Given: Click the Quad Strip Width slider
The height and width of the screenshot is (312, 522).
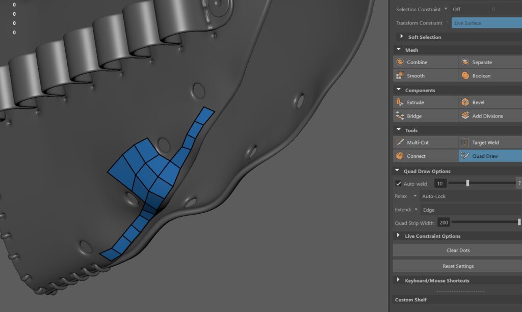Looking at the screenshot, I should click(x=484, y=222).
